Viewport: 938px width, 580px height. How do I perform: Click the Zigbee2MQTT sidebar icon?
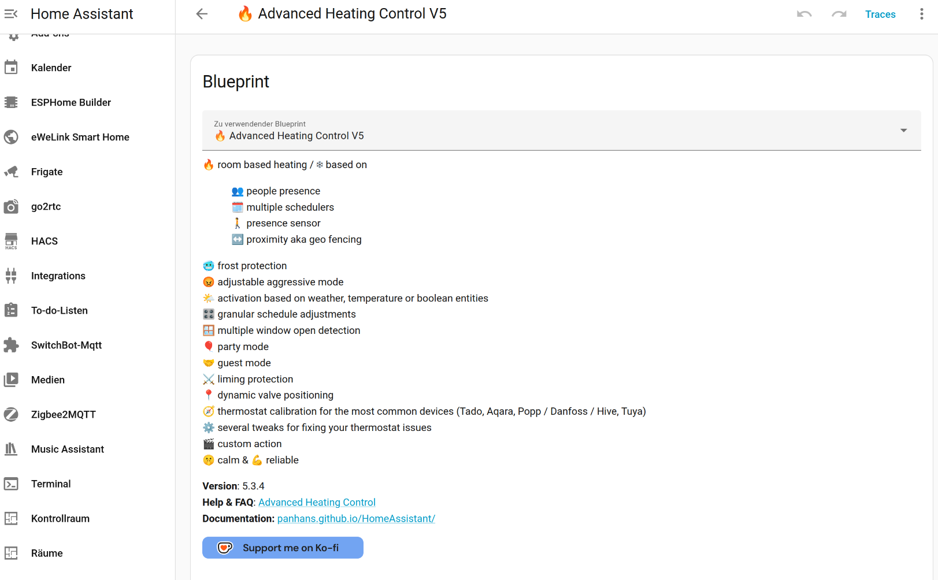[x=11, y=414]
